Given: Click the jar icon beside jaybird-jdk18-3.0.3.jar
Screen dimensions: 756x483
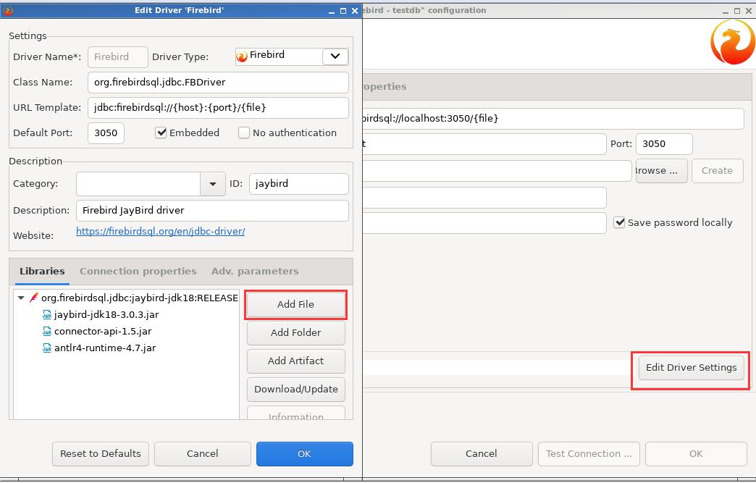Looking at the screenshot, I should pos(47,315).
